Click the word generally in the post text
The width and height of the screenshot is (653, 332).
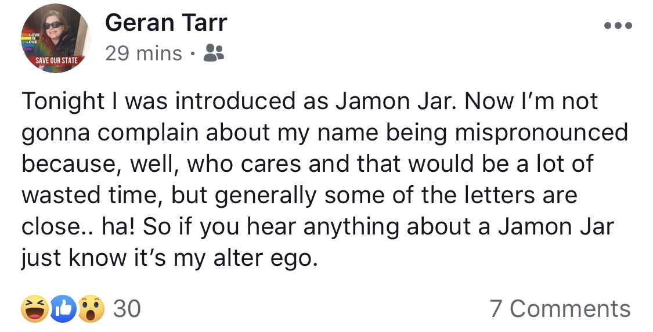click(x=266, y=196)
